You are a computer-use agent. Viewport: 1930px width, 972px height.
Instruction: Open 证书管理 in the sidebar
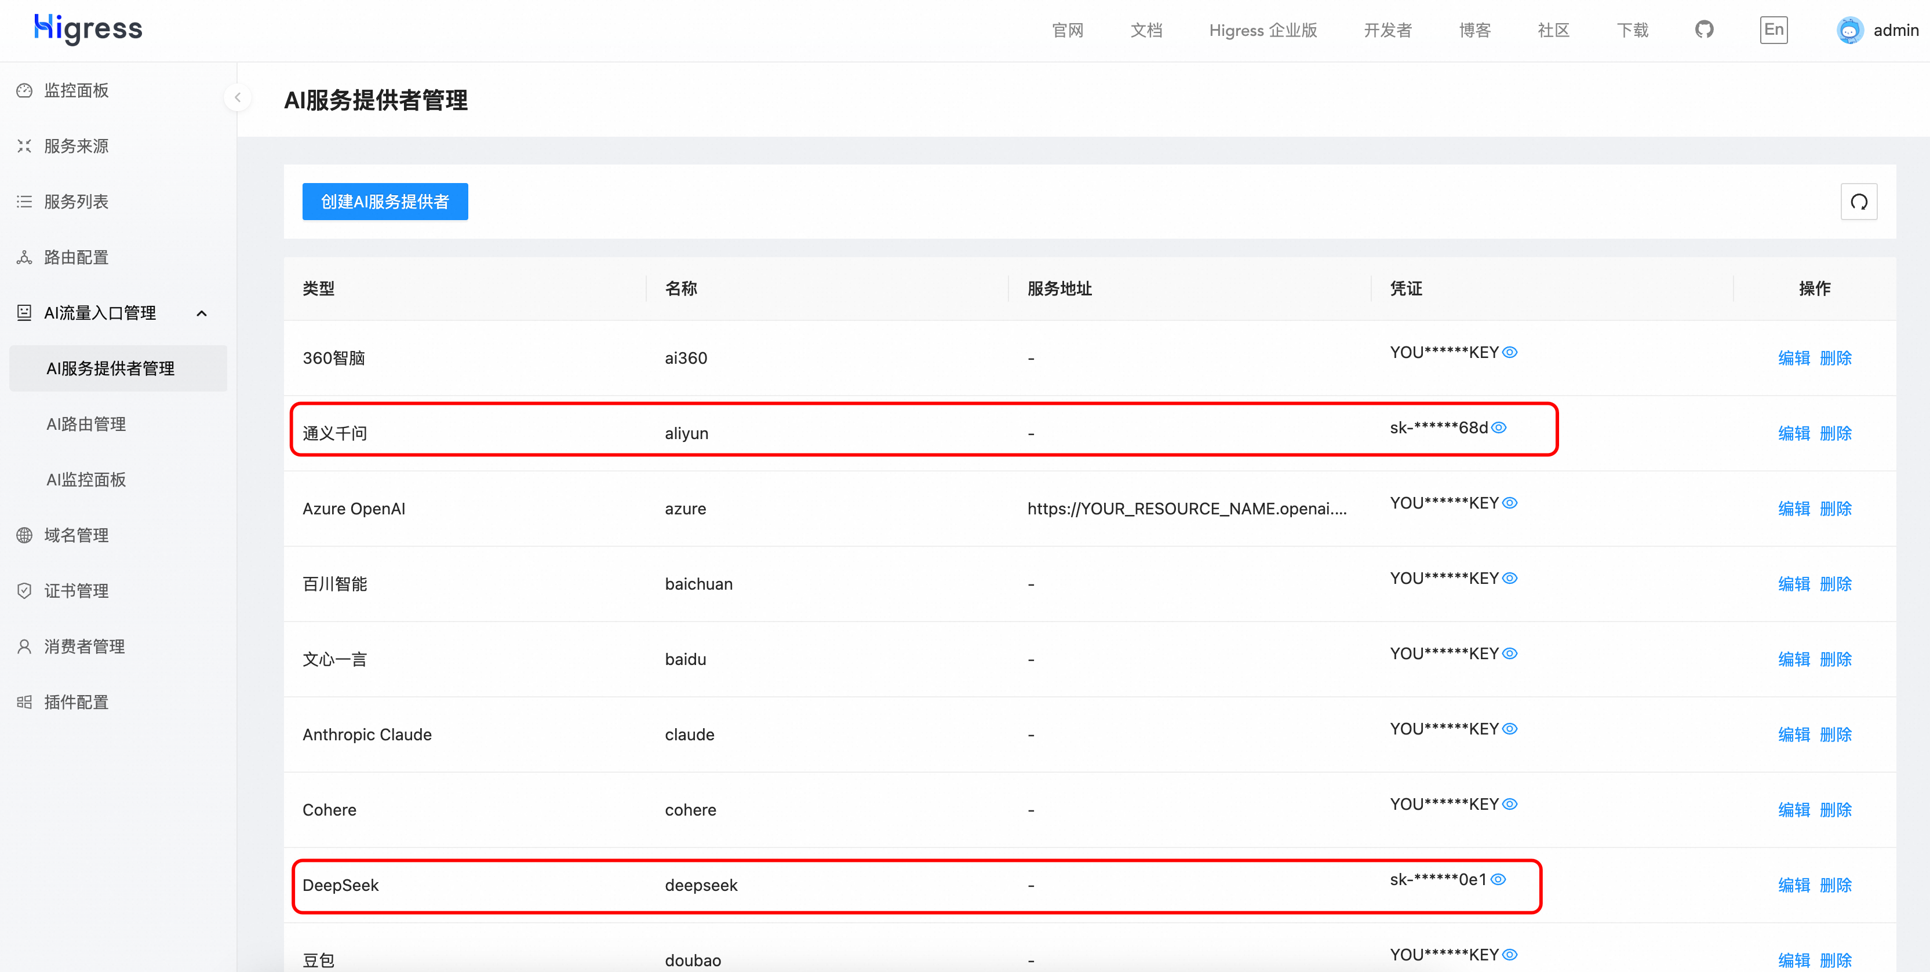pos(76,591)
